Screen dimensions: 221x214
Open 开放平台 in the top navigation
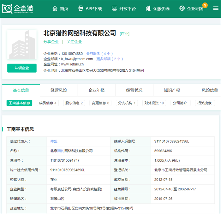(x=128, y=9)
